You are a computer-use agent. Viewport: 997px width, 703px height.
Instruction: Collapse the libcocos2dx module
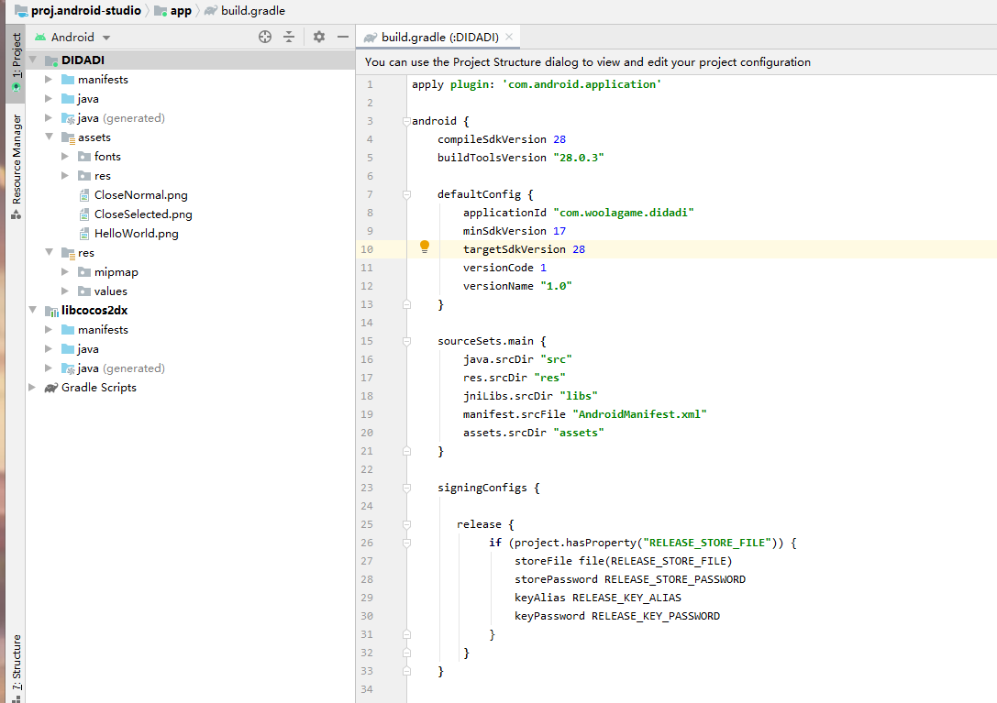click(32, 310)
